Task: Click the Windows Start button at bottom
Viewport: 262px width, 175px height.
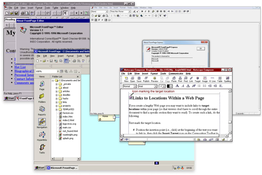Action: (40, 168)
